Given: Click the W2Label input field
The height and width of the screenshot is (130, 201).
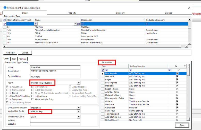Looking at the screenshot, I should point(55,124).
